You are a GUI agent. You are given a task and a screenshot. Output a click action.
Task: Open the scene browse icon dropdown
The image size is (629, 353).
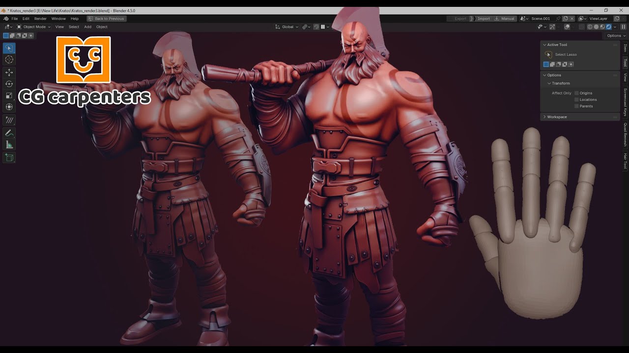tap(524, 19)
